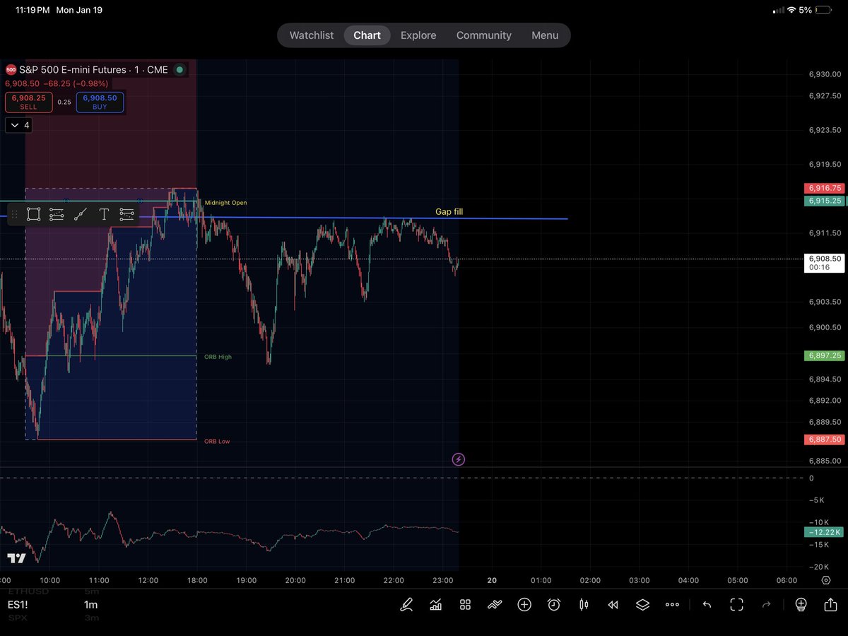Open the 1m interval selector
Screen dimensions: 848x636
[90, 605]
